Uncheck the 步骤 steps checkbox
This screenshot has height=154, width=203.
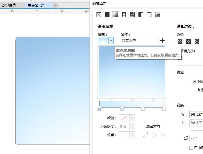pyautogui.click(x=194, y=82)
